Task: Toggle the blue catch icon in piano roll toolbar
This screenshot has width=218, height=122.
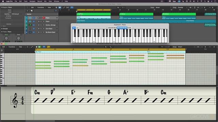Action: click(44, 47)
